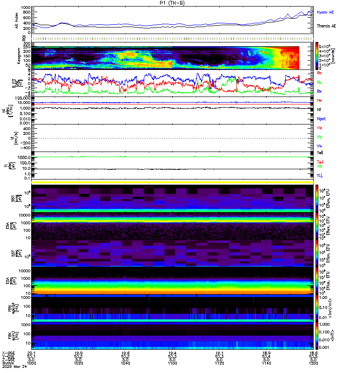Click the FBK magnetic nT color bar
Viewport: 349px width, 373px height.
pos(317,335)
